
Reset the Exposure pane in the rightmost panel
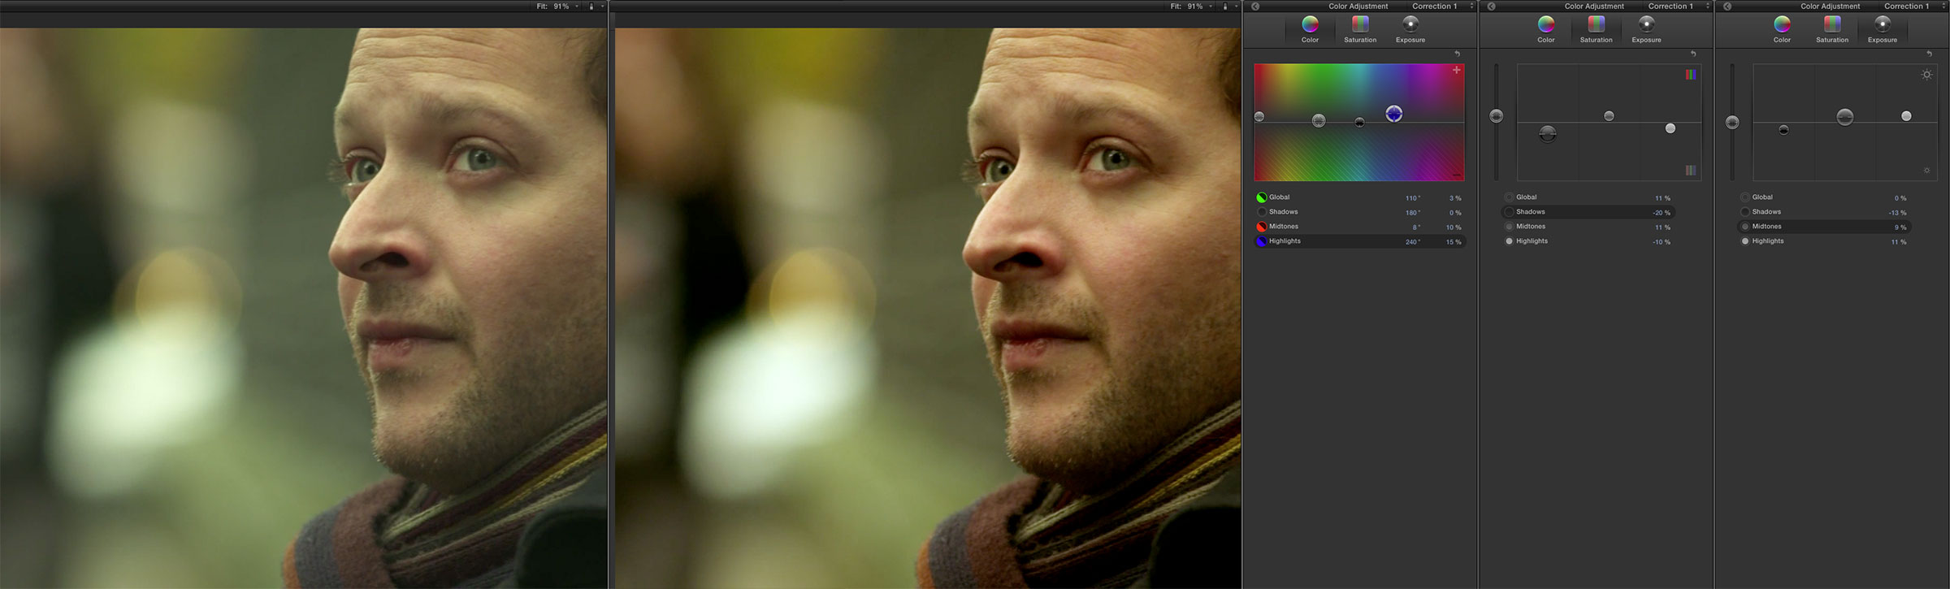(1929, 54)
